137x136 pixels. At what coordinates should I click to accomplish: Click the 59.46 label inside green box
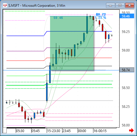coord(58,18)
